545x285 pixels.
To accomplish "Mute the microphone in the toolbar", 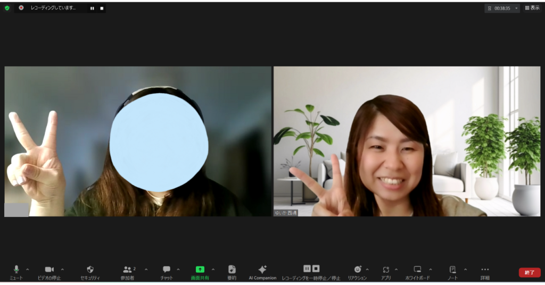I will click(x=16, y=270).
